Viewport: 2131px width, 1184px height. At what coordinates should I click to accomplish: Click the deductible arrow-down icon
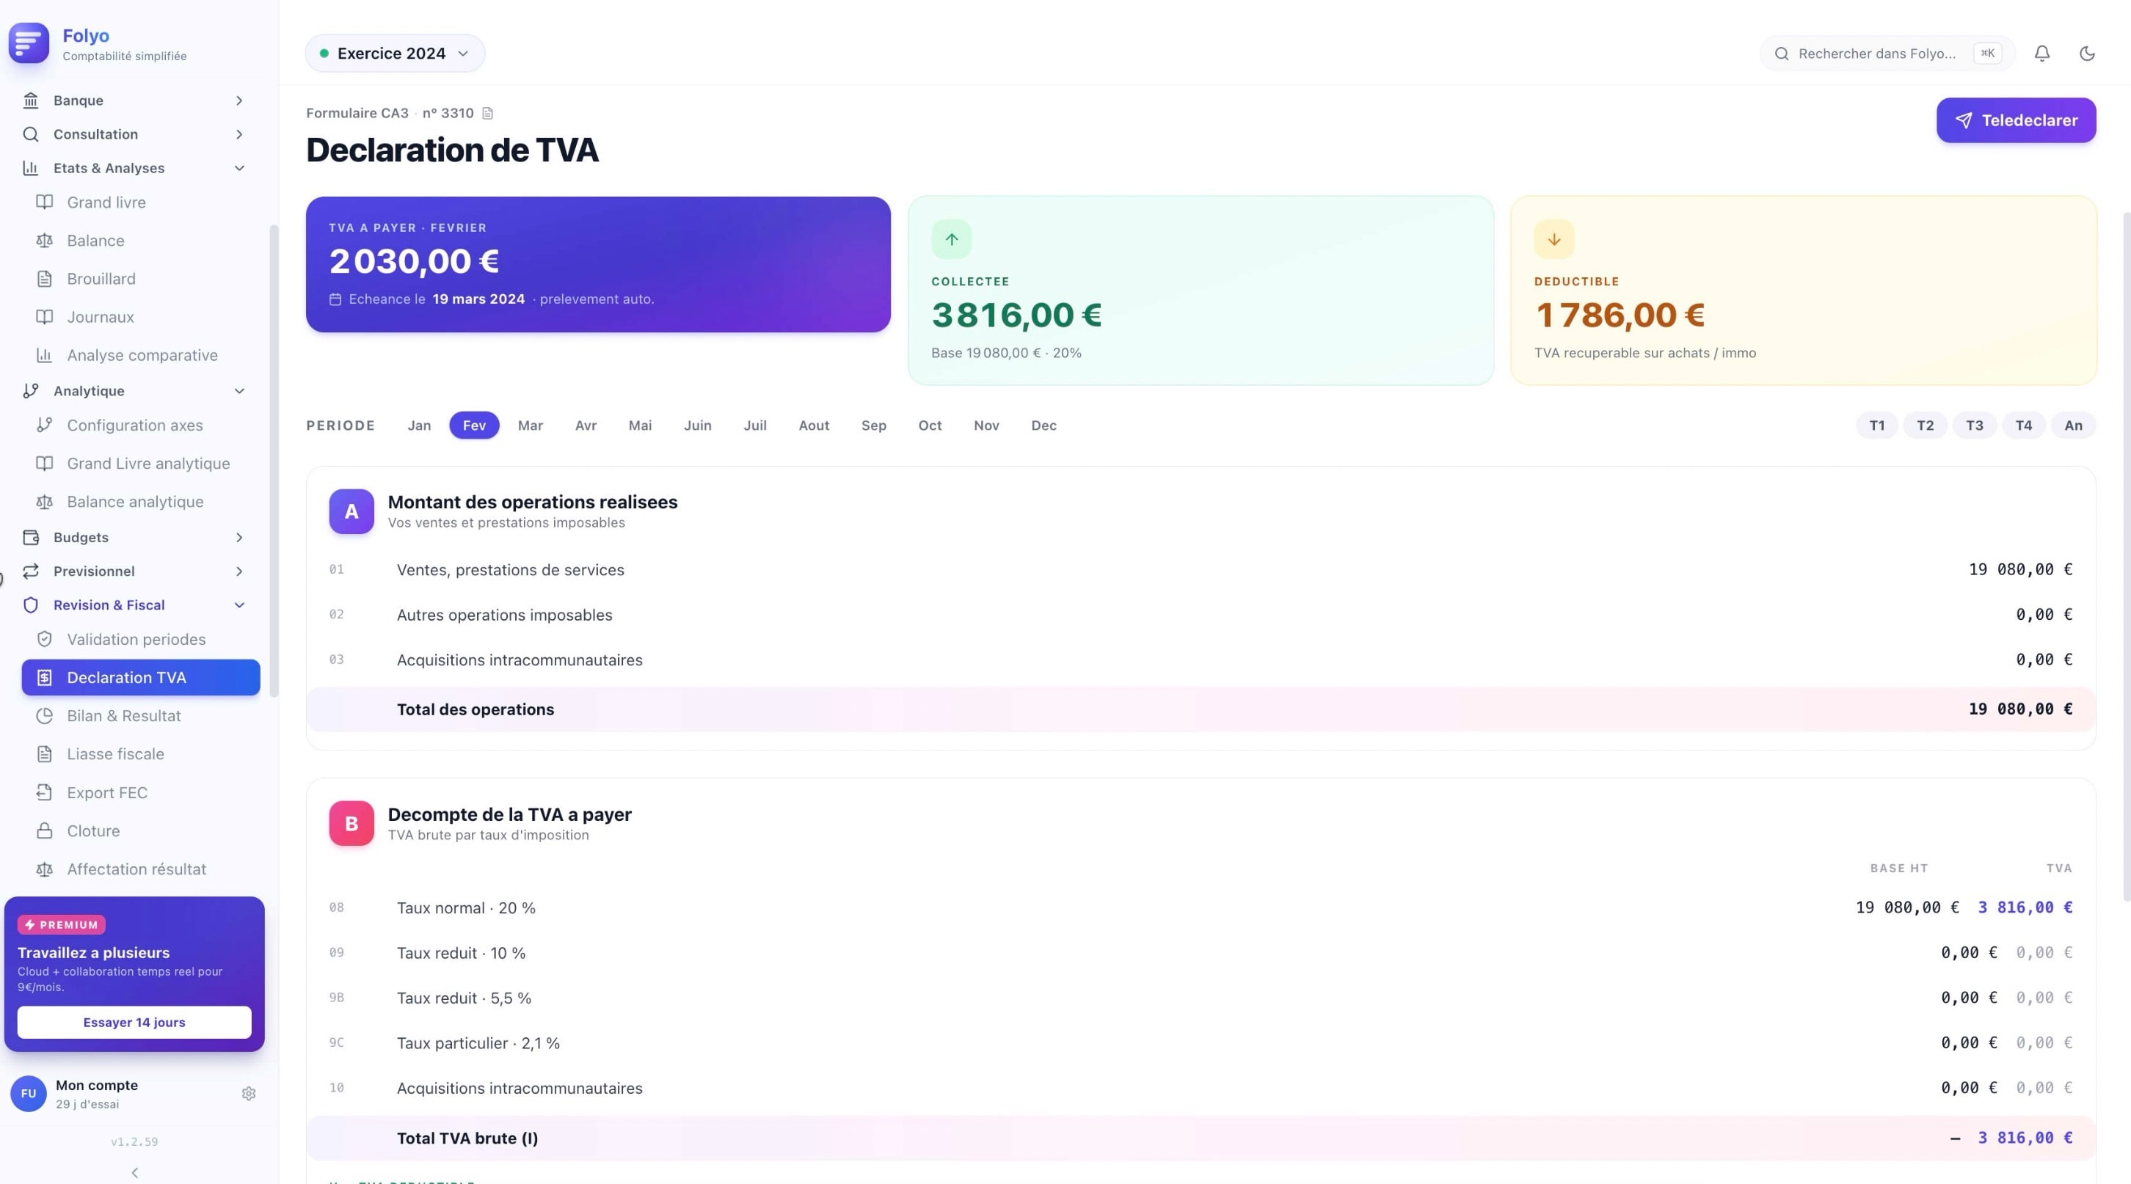[x=1553, y=240]
